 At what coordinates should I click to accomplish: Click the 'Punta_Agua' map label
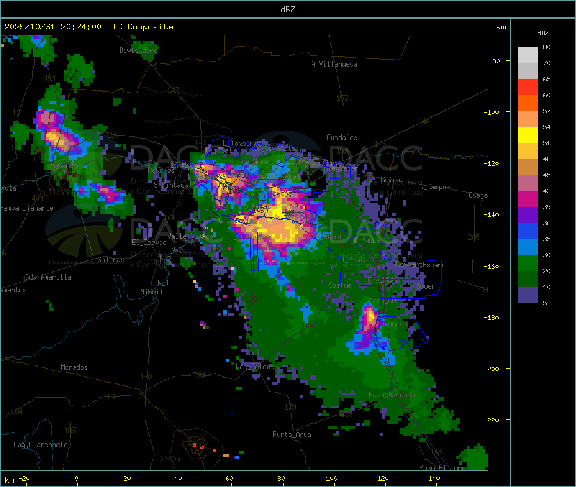point(292,435)
